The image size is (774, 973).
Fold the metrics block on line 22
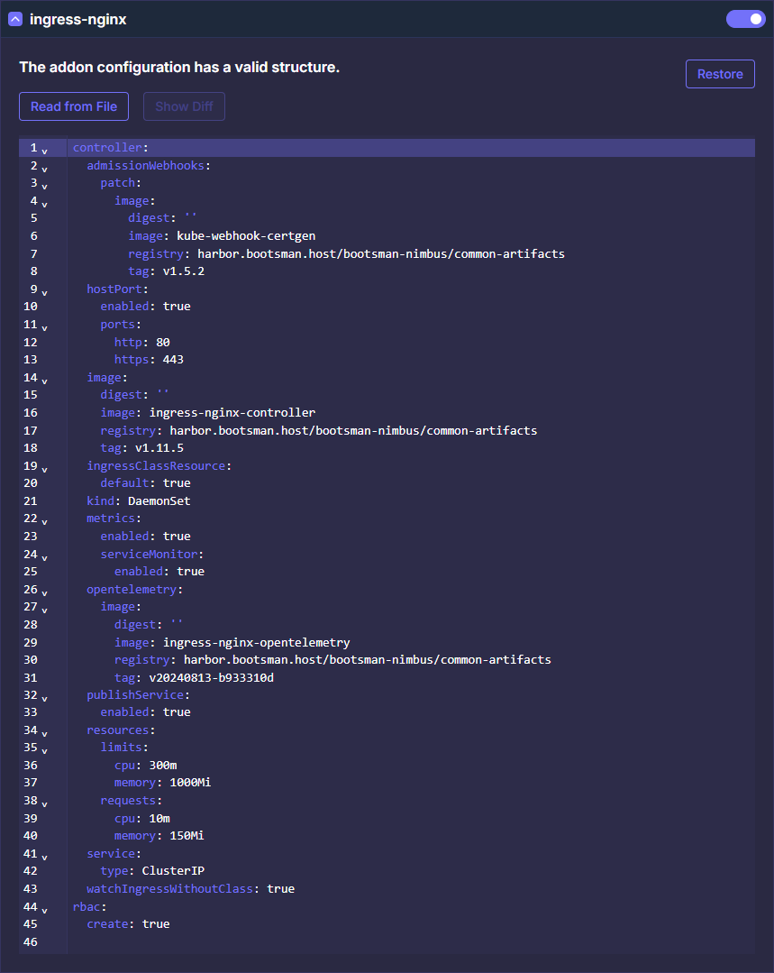[x=44, y=521]
